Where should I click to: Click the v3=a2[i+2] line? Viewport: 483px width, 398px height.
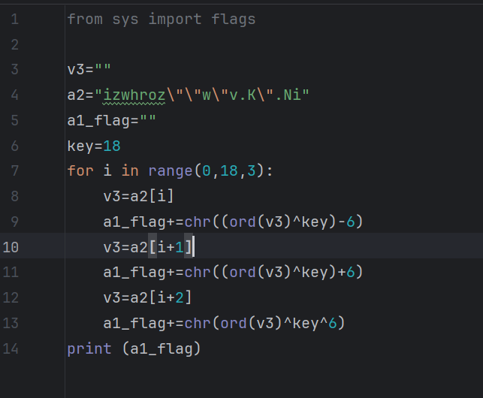pos(147,298)
